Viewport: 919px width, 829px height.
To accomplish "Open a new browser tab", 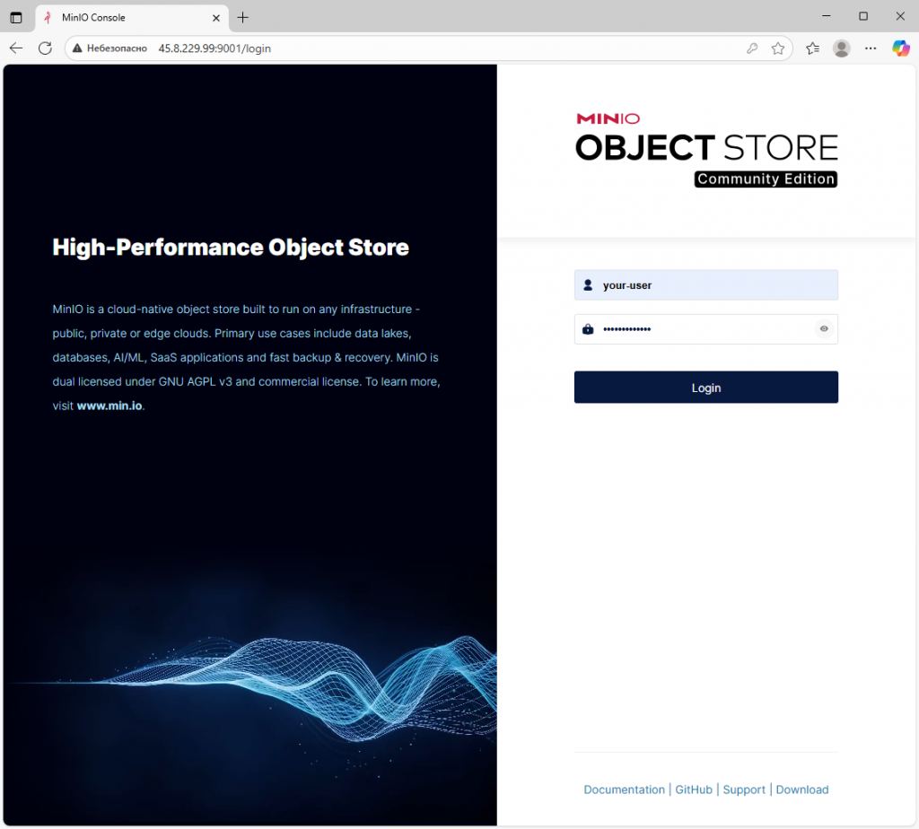I will [243, 17].
